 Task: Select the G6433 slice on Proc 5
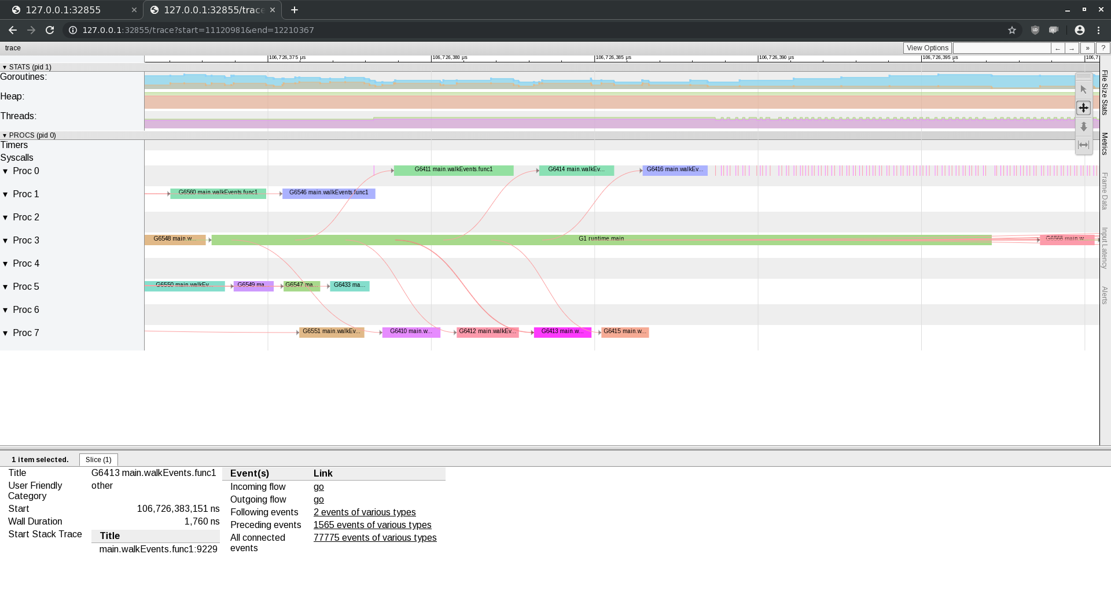(350, 286)
